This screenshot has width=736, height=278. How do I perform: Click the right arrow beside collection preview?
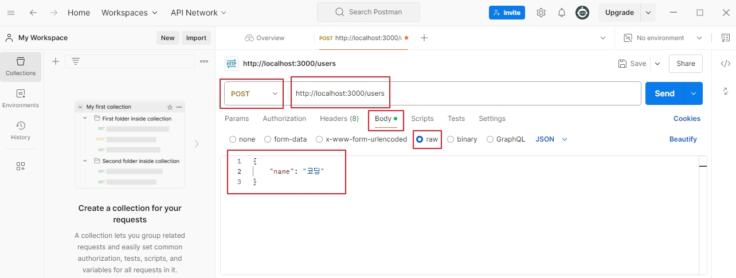(197, 144)
